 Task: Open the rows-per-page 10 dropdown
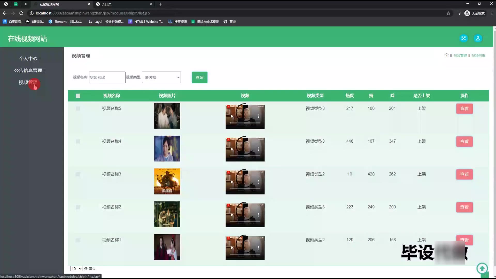click(x=76, y=269)
